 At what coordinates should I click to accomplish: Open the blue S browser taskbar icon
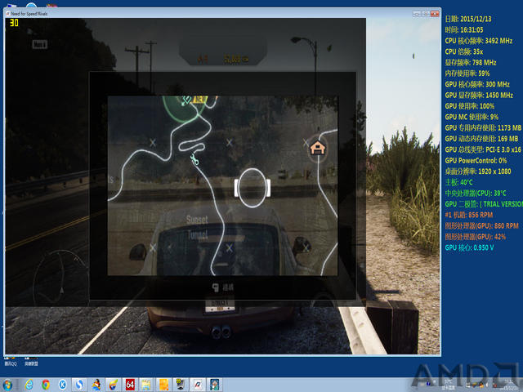click(x=79, y=385)
